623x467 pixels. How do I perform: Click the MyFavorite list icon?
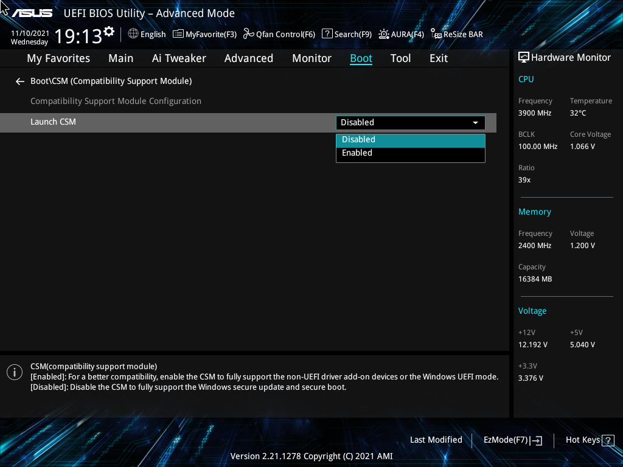[x=178, y=34]
